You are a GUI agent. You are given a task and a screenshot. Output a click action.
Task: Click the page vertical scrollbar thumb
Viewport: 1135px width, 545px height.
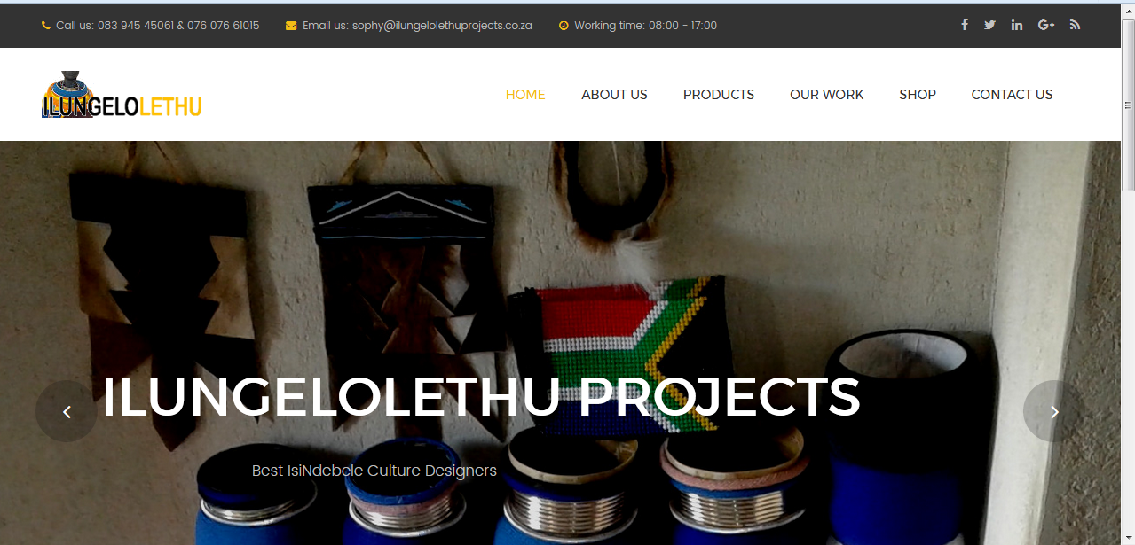1128,105
